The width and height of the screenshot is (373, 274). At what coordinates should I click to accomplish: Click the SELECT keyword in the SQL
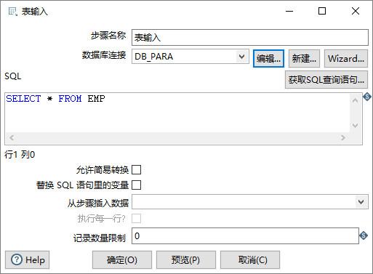[x=23, y=99]
